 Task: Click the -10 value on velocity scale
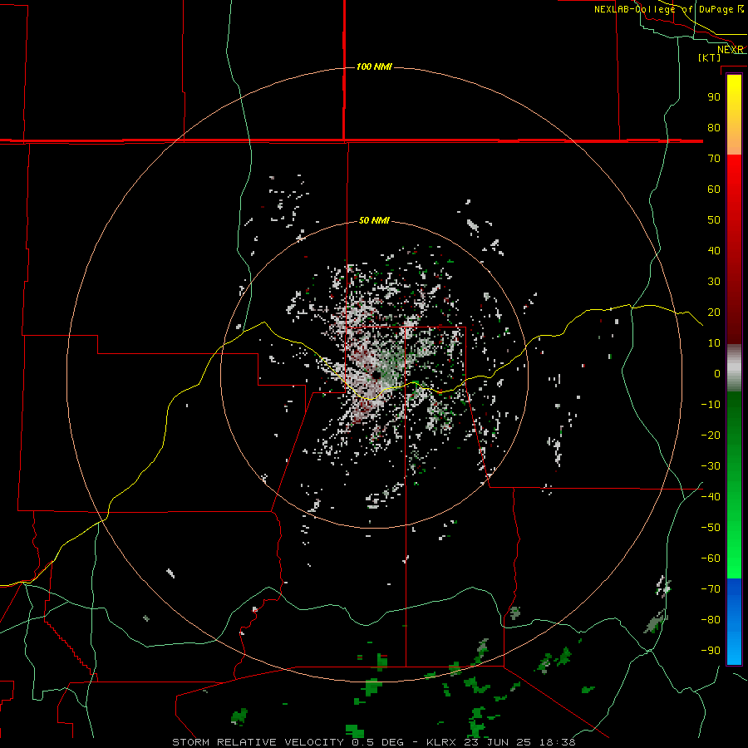711,405
